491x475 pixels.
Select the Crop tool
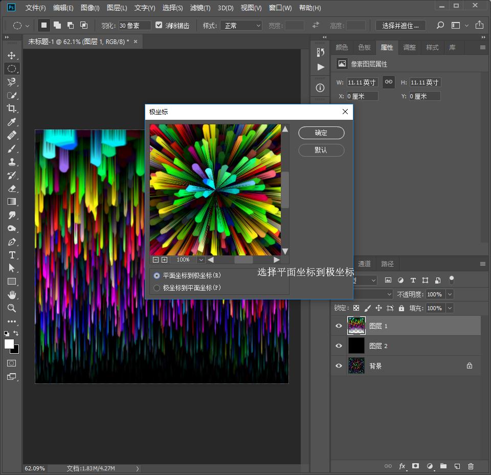tap(11, 109)
